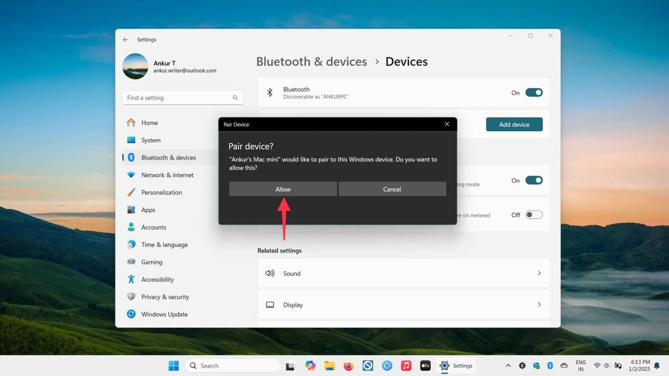Open Firefox from the taskbar
This screenshot has width=669, height=376.
348,366
